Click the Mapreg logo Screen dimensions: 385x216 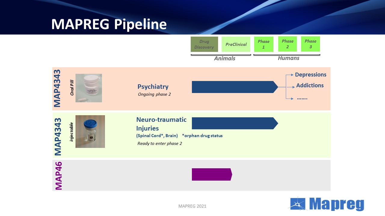(327, 204)
